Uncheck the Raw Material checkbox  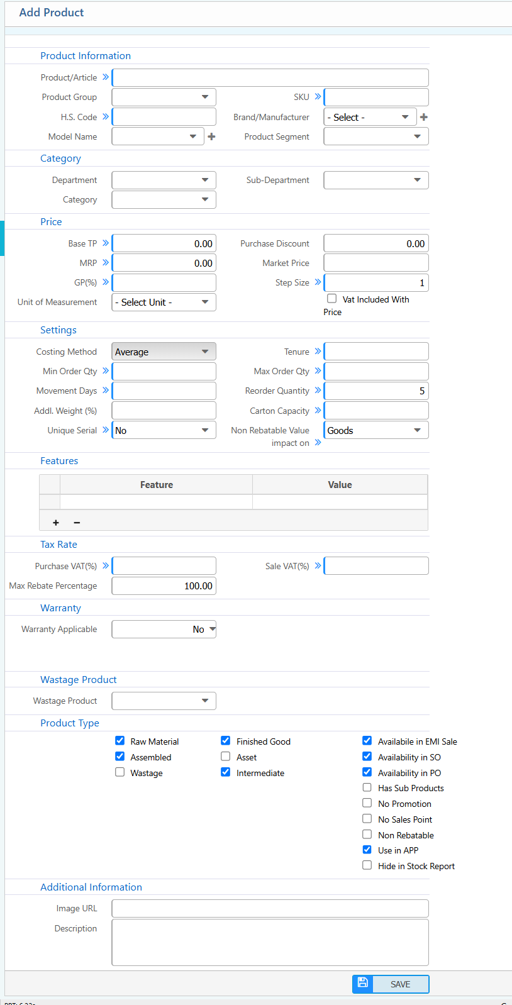[x=120, y=741]
